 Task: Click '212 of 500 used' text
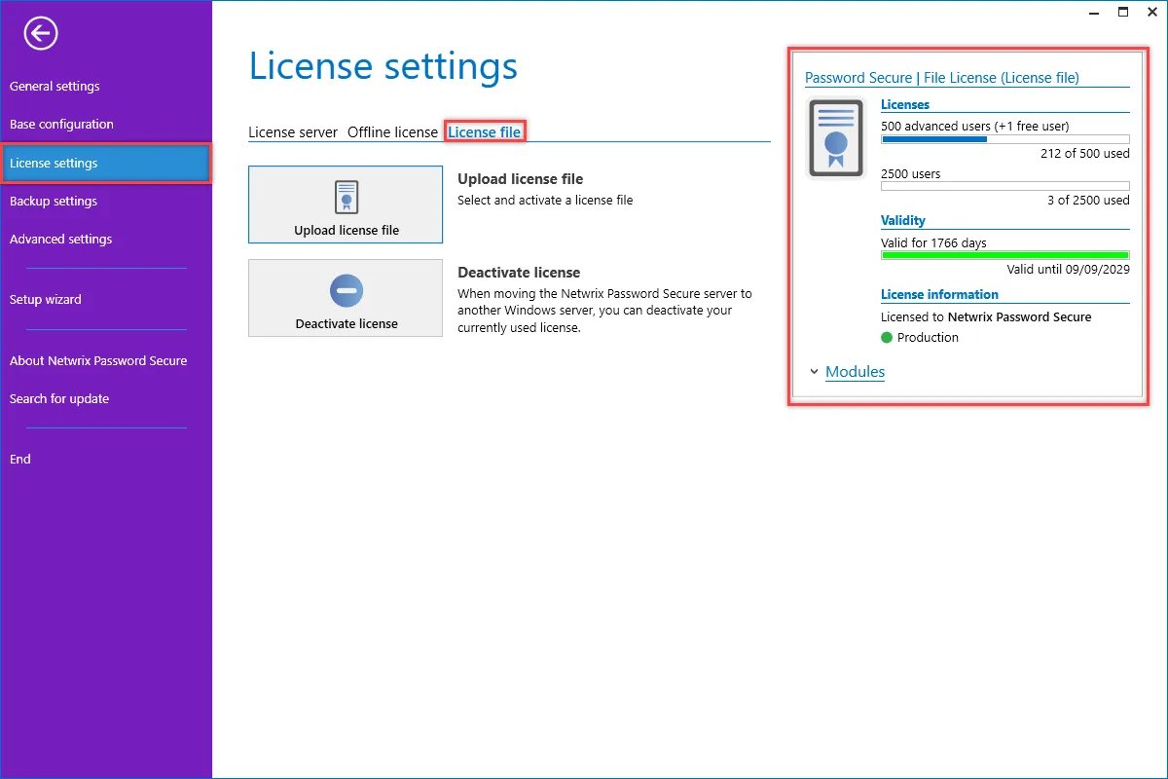1085,154
